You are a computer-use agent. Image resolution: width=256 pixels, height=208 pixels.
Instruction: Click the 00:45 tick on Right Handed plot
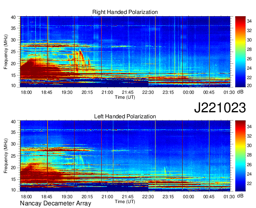pyautogui.click(x=209, y=92)
